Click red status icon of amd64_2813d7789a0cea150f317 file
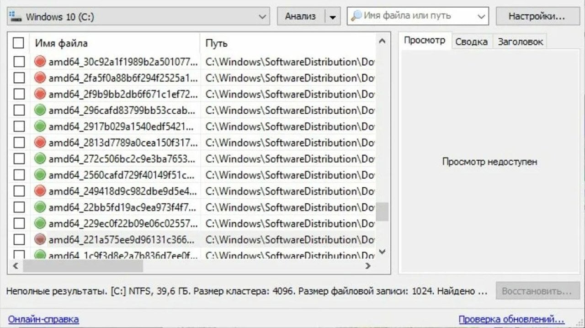Image resolution: width=585 pixels, height=328 pixels. tap(40, 143)
